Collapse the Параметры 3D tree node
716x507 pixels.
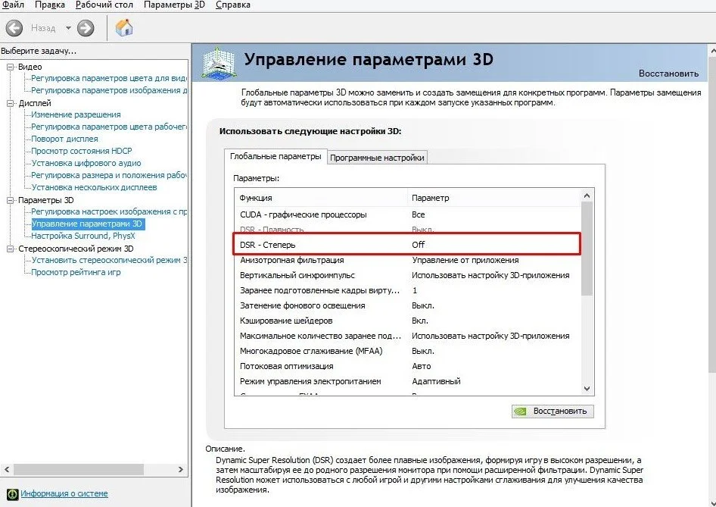10,200
